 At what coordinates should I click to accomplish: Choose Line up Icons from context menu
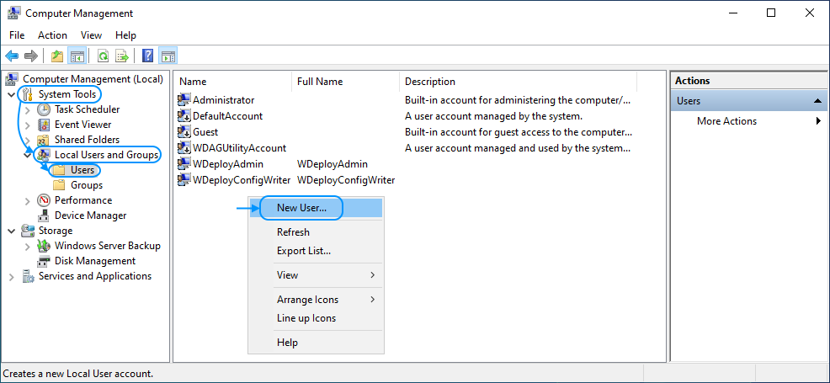[316, 318]
